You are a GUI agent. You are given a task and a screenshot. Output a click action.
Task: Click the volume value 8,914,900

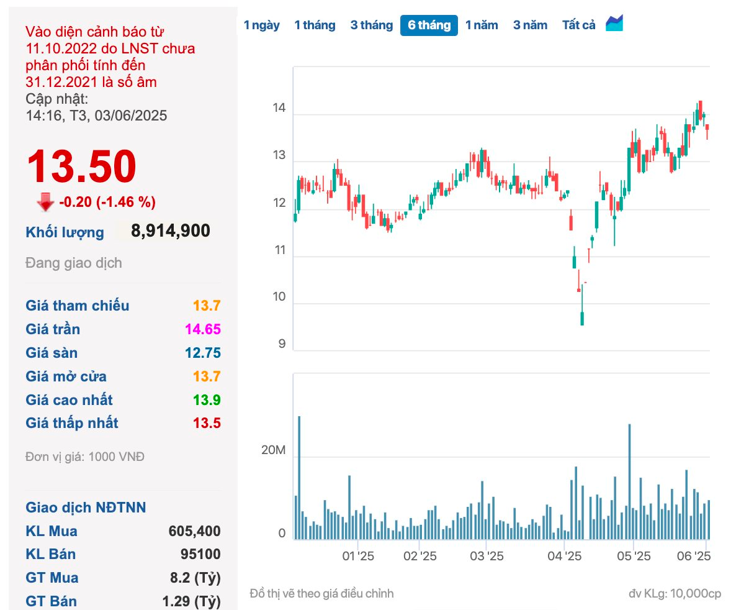click(x=171, y=230)
